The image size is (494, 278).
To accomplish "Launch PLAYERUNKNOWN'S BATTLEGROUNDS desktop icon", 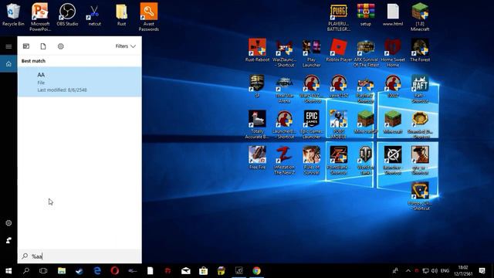I will (x=338, y=18).
